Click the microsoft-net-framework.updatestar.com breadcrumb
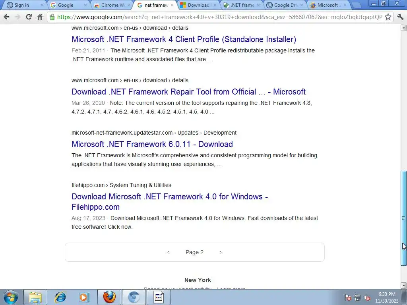Viewport: 407px width, 305px height. click(154, 133)
